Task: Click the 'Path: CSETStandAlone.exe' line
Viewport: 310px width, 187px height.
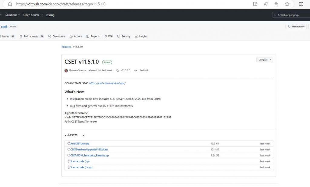Action: (x=81, y=121)
